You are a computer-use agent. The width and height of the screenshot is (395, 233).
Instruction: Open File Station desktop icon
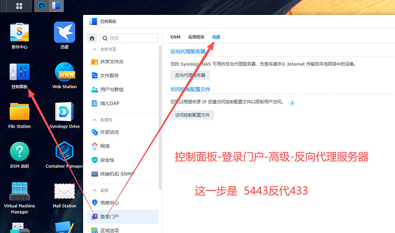click(19, 115)
